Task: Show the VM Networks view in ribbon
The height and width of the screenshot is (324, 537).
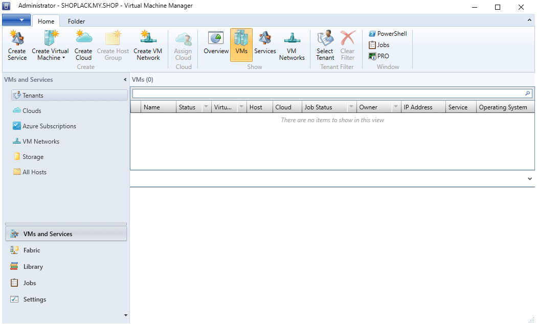Action: (292, 45)
